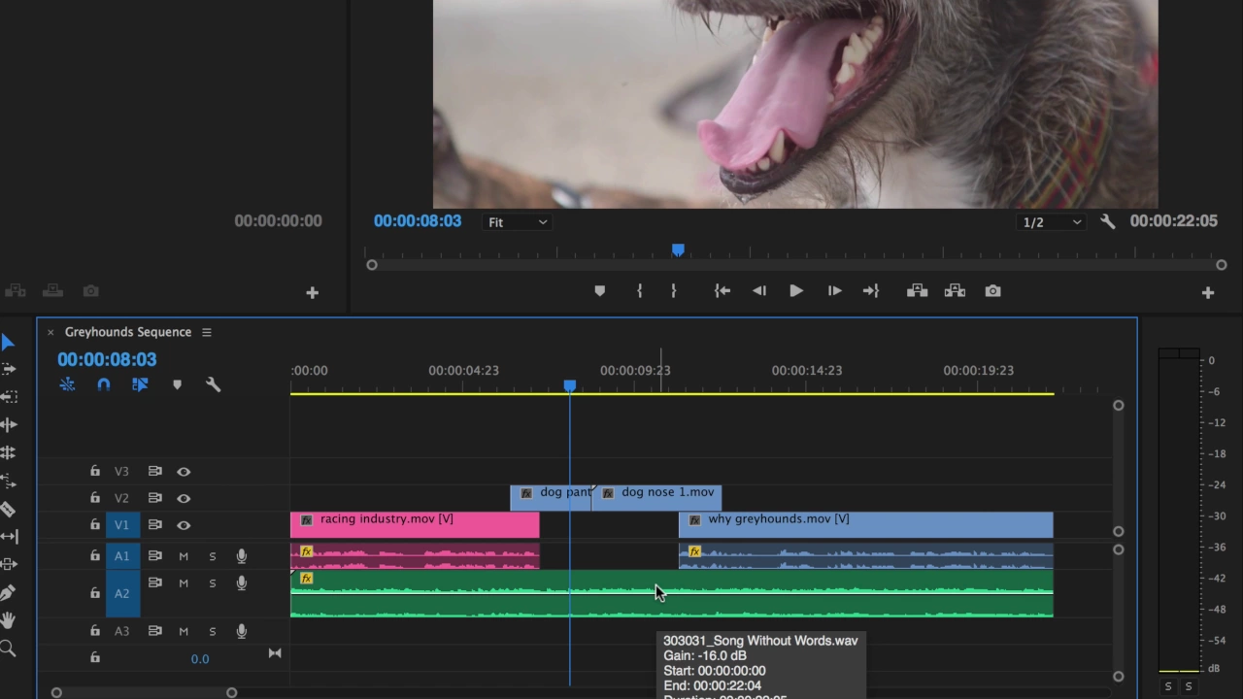The image size is (1243, 699).
Task: Solo the A1 audio track
Action: pyautogui.click(x=212, y=556)
